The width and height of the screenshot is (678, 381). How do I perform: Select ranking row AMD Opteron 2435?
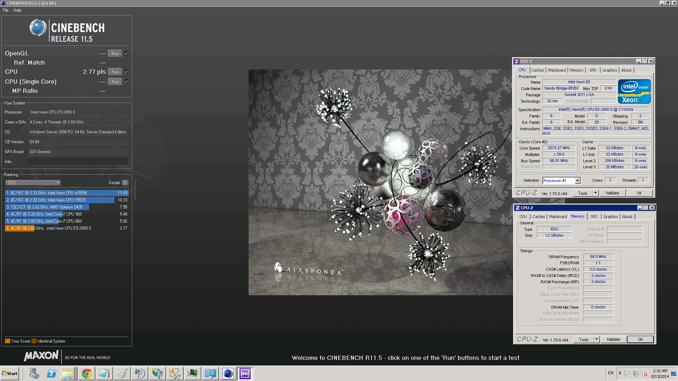(67, 207)
